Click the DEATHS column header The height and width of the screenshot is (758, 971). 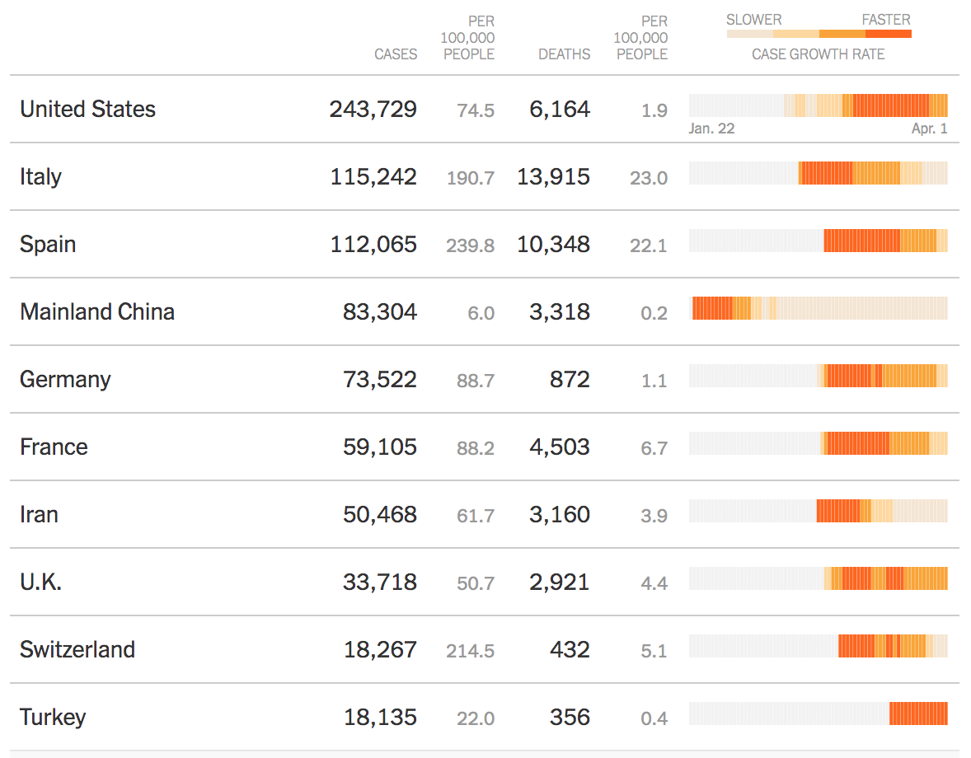point(564,54)
